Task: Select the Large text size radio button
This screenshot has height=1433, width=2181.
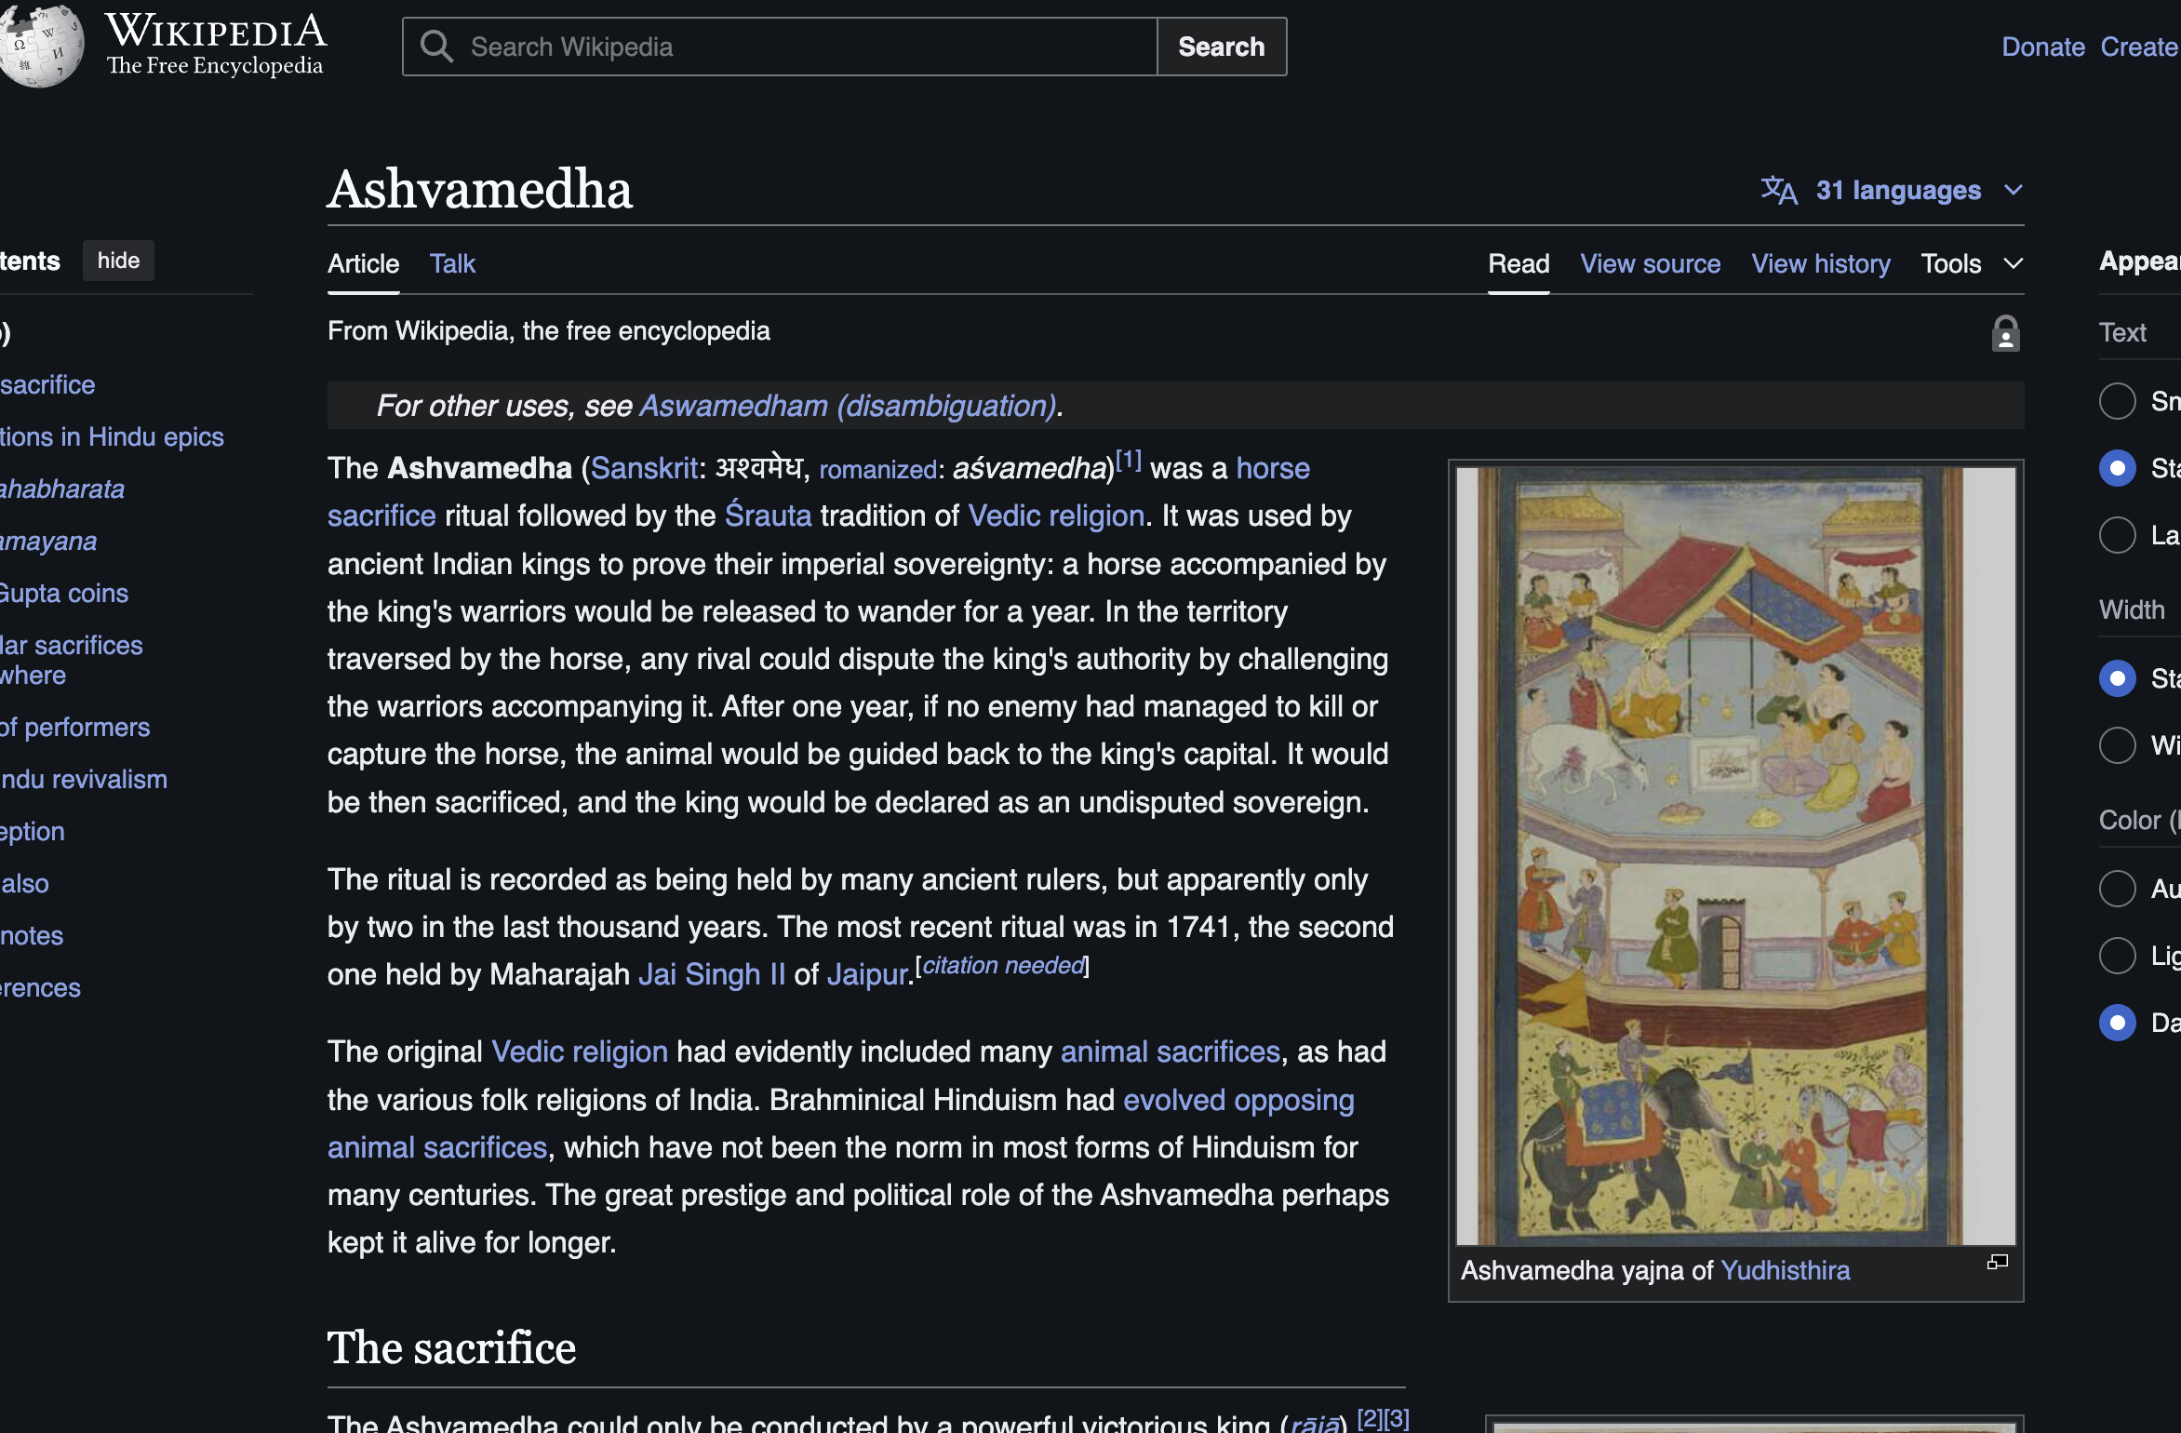Action: (x=2117, y=535)
